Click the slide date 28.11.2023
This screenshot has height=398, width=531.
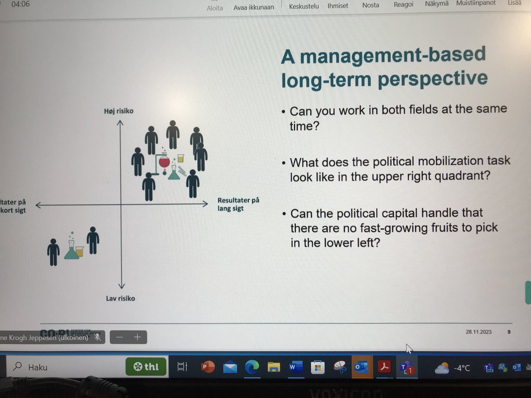tap(479, 332)
